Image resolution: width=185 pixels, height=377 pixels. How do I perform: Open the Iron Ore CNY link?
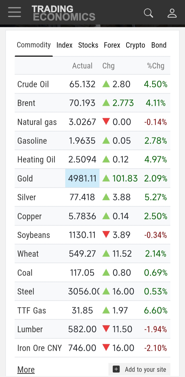pyautogui.click(x=40, y=348)
